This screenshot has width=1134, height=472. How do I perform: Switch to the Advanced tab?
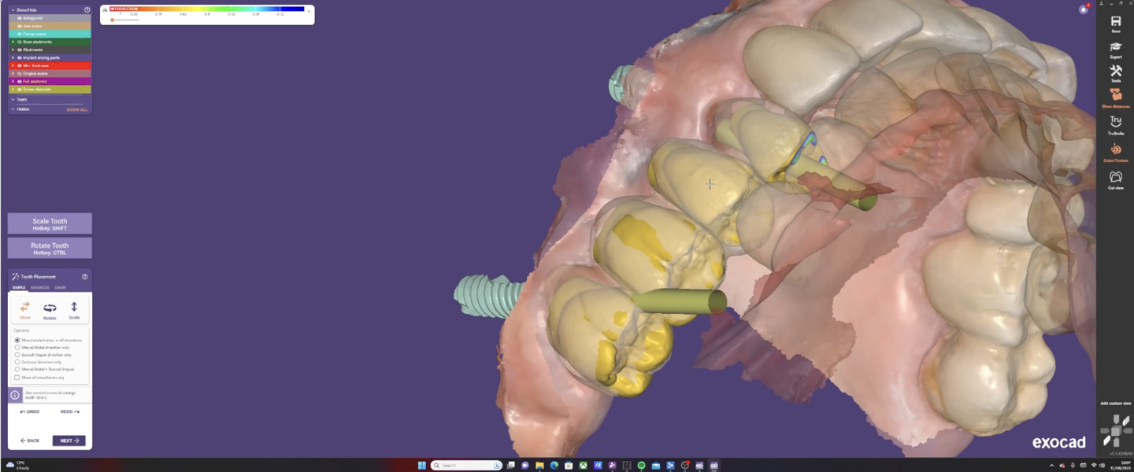coord(39,288)
